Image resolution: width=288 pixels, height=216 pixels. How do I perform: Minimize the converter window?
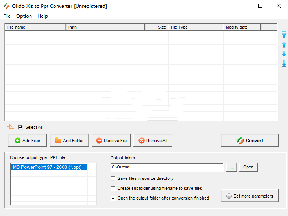243,6
